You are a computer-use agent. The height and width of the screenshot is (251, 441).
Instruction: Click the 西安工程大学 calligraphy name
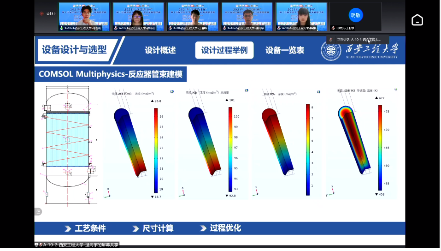coord(372,48)
